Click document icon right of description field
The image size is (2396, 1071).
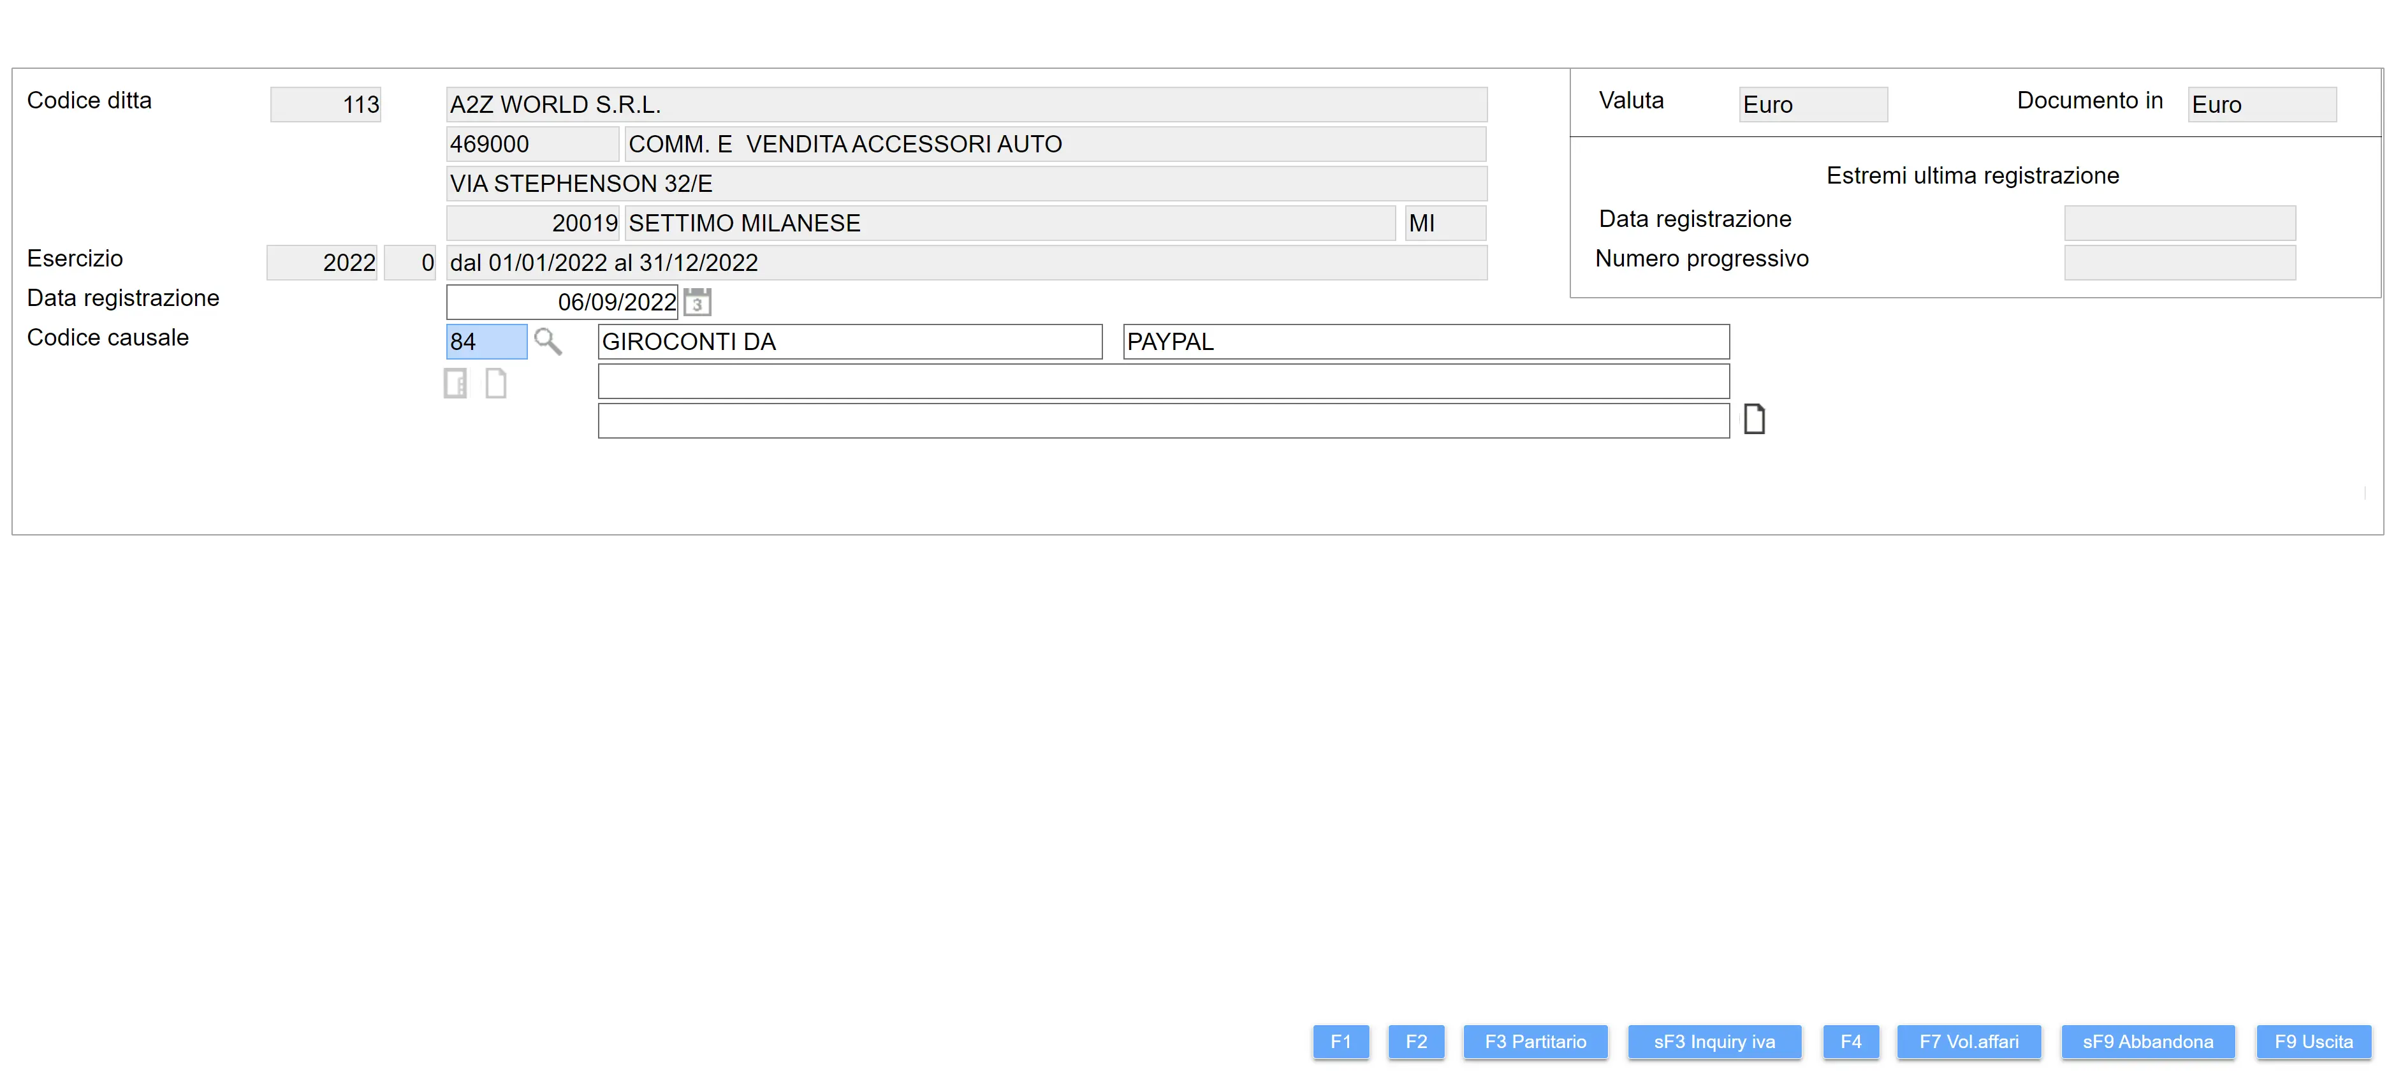(1753, 419)
